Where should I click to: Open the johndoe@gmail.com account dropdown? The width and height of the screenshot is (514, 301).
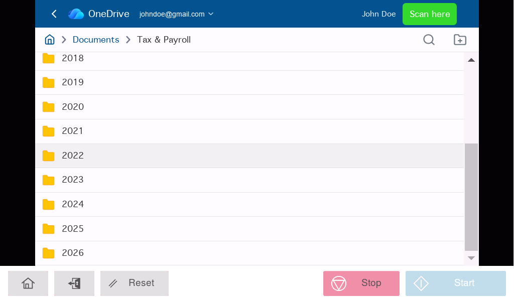pos(176,14)
